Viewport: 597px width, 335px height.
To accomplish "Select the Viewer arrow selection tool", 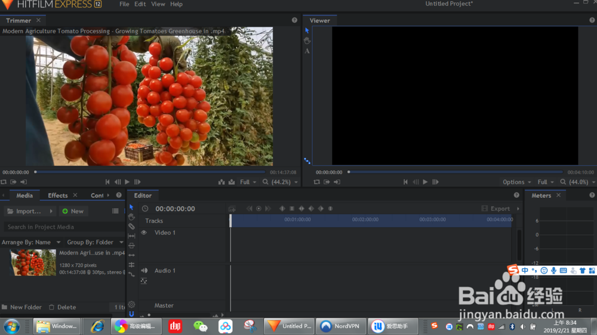I will [x=307, y=30].
